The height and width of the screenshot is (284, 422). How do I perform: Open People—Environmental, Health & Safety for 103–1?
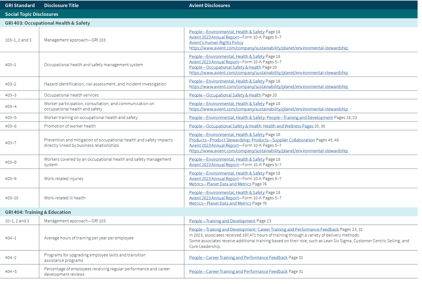(227, 32)
